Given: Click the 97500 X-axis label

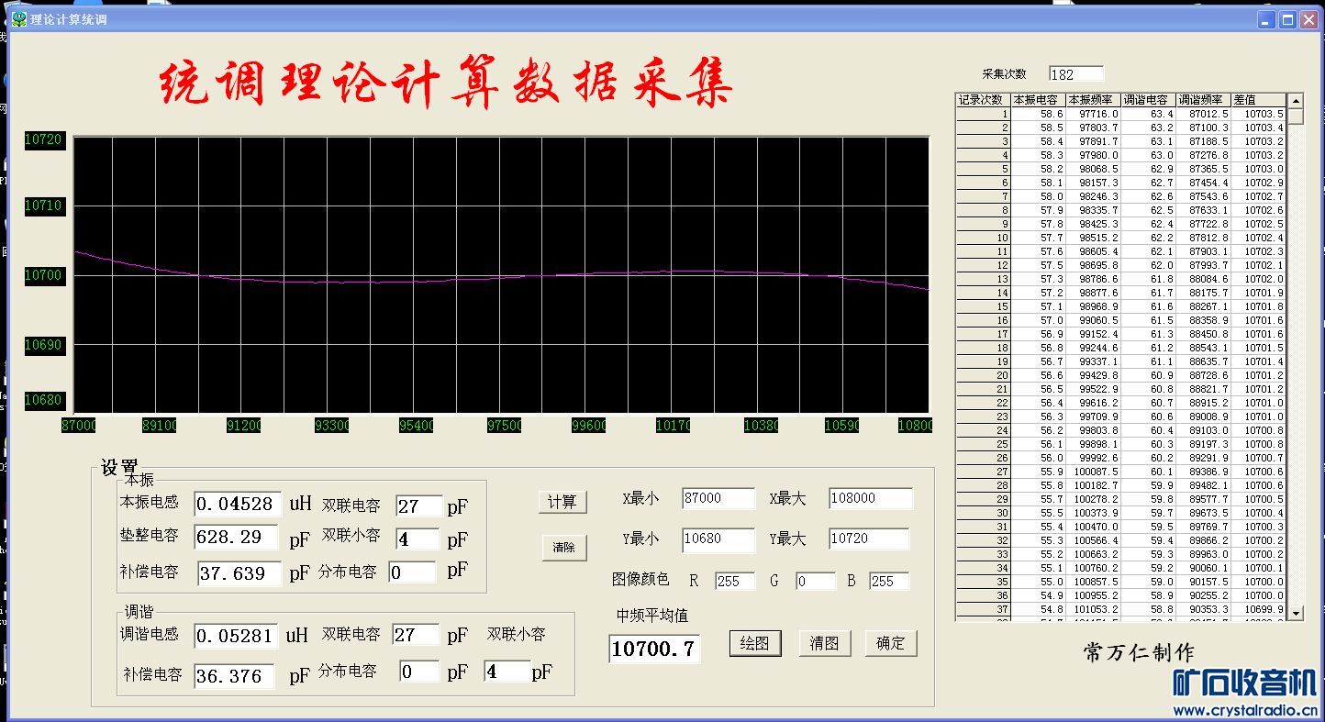Looking at the screenshot, I should tap(505, 426).
